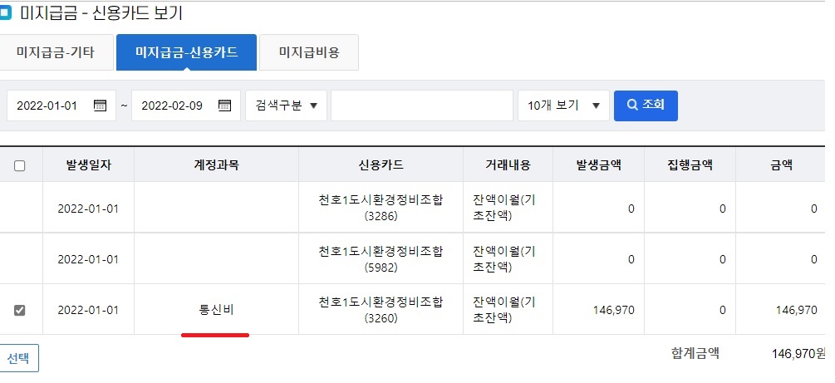Click the 조회 search button
Image resolution: width=835 pixels, height=383 pixels.
646,106
